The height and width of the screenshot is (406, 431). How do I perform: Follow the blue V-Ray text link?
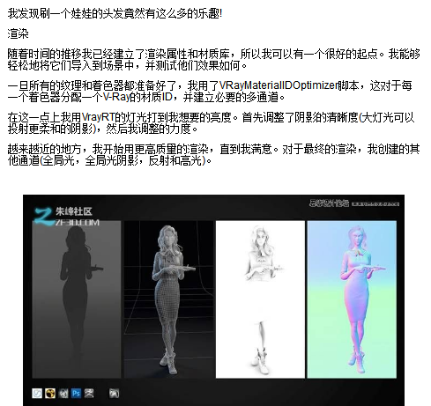[116, 97]
